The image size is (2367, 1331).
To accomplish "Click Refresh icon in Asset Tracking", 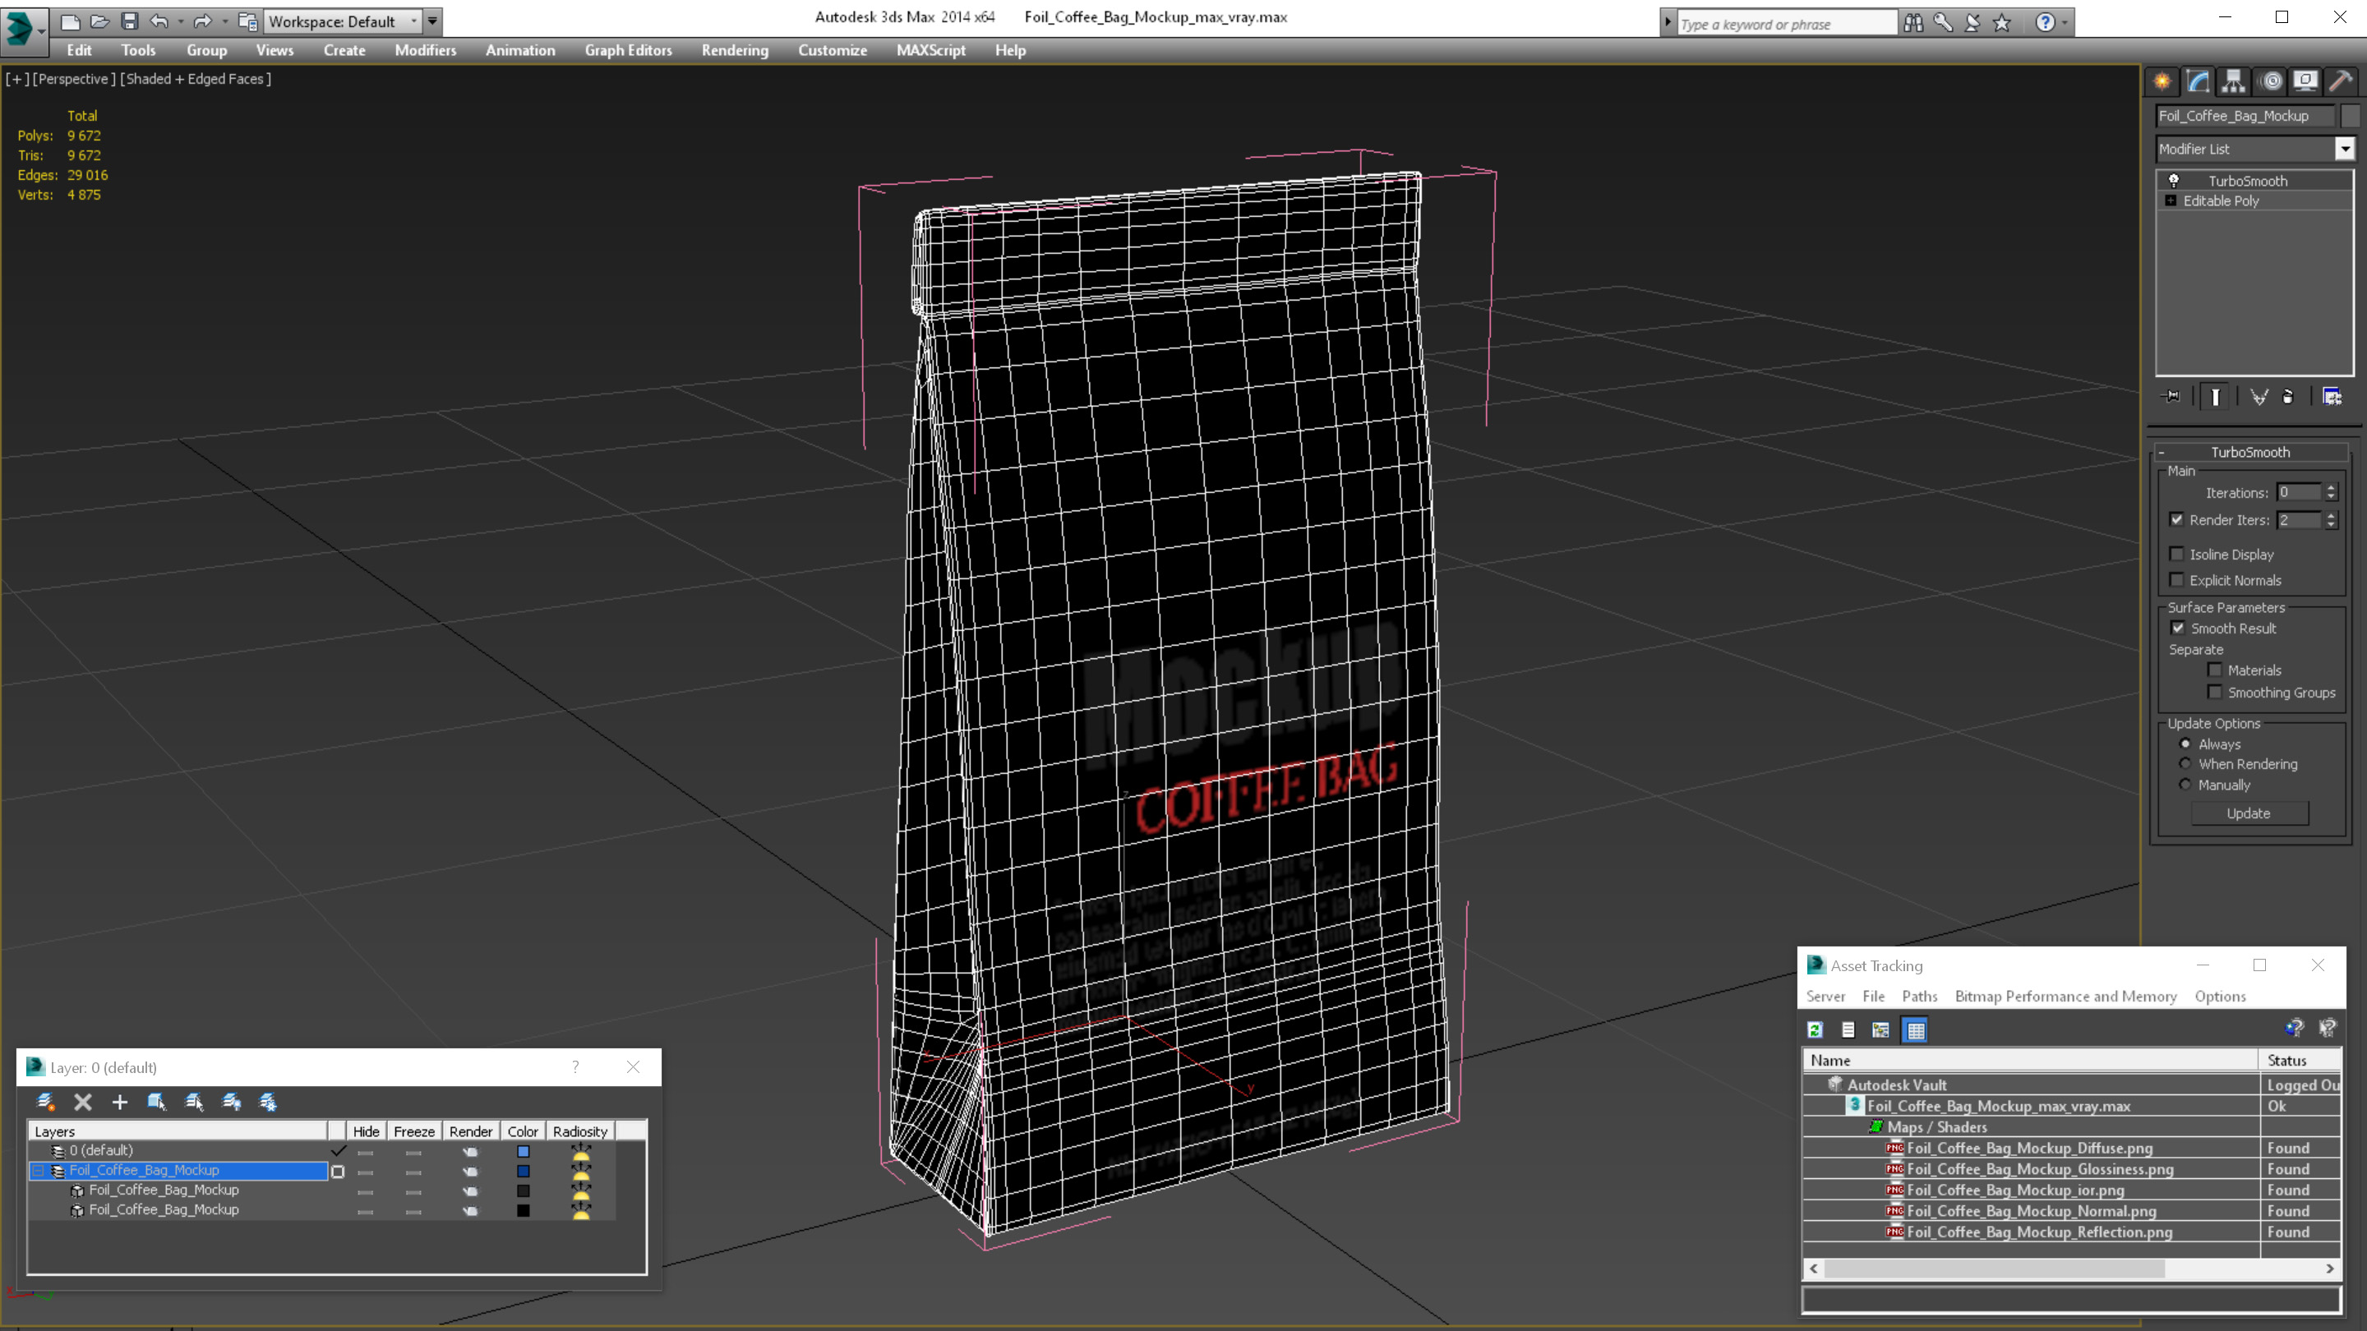I will point(1815,1029).
